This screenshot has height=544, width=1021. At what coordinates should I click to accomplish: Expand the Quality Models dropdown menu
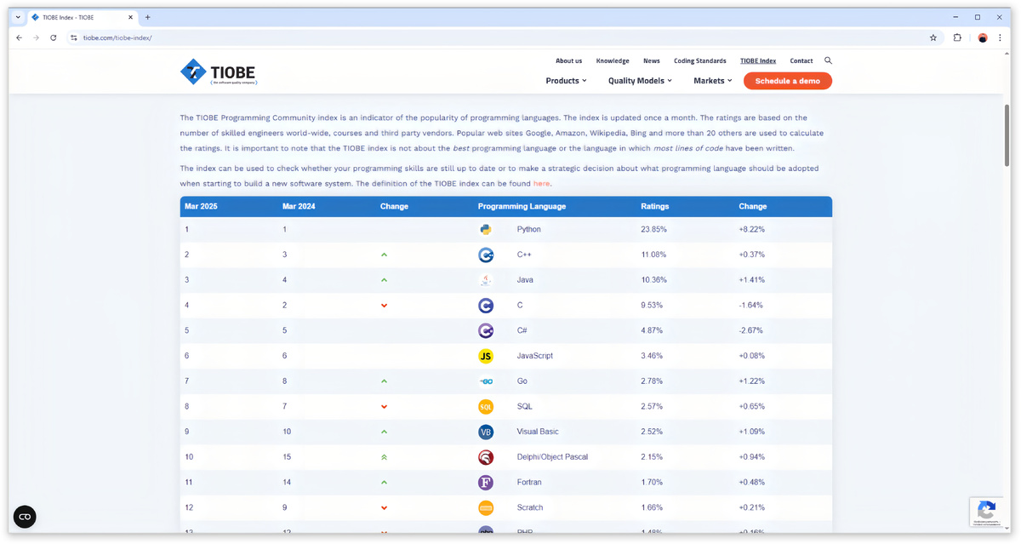(640, 81)
